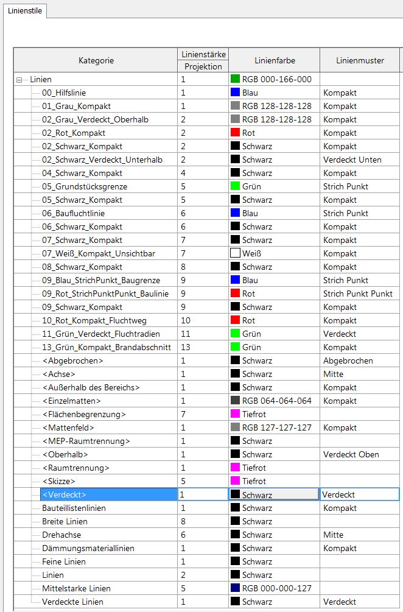Select the 10_Rot_Kompakt_Fluchtweg entry

pos(94,321)
